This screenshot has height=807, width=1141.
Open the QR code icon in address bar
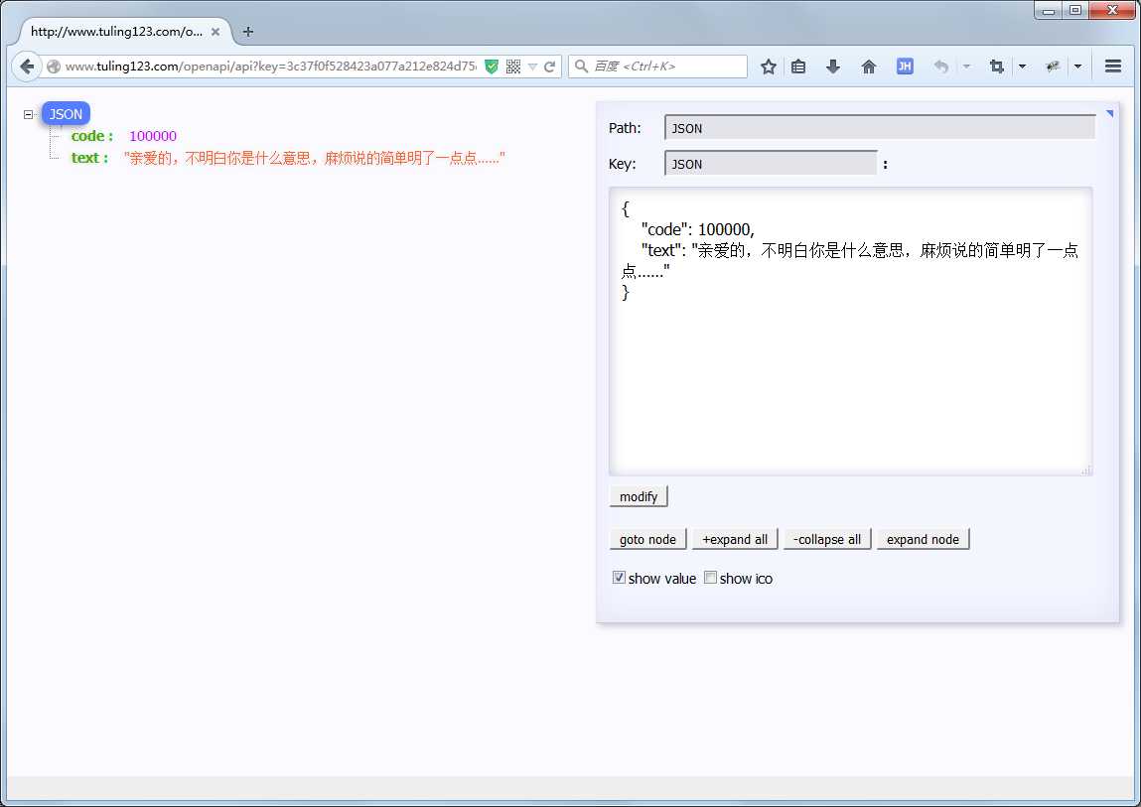pyautogui.click(x=513, y=67)
